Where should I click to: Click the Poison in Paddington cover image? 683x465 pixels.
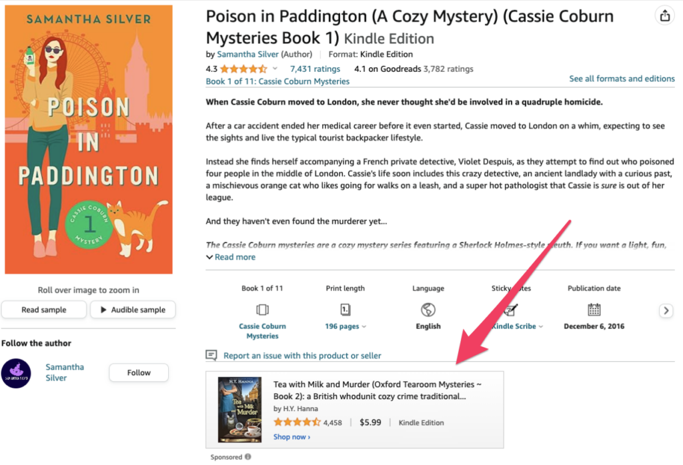coord(89,140)
